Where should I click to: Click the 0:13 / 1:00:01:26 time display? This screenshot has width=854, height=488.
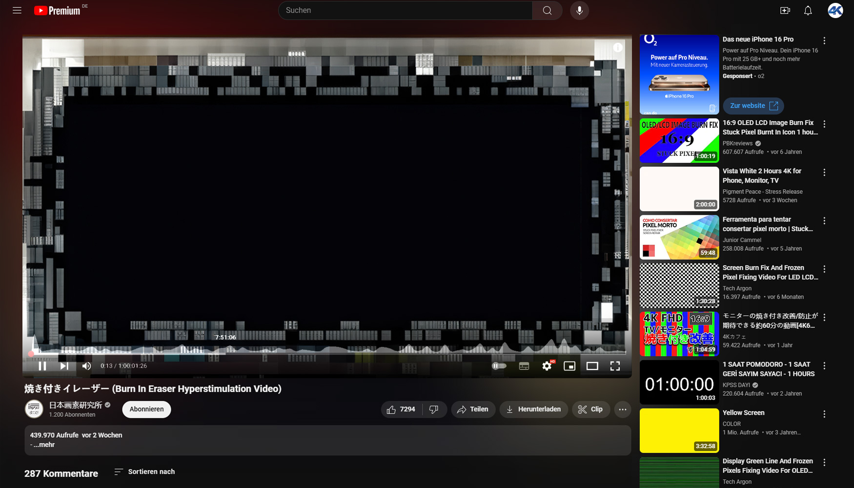pos(123,366)
